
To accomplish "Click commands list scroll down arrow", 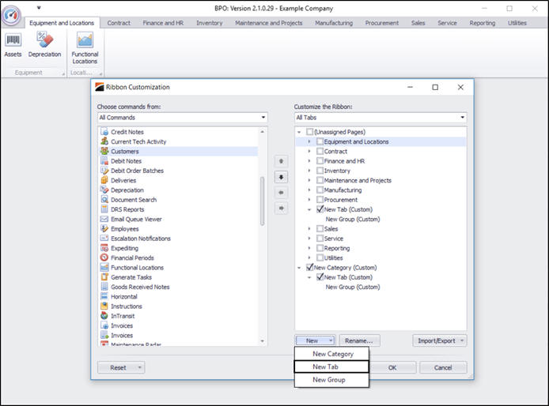I will [263, 341].
